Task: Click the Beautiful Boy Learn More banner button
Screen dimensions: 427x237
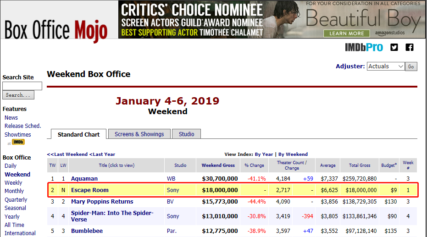Action: coord(346,33)
